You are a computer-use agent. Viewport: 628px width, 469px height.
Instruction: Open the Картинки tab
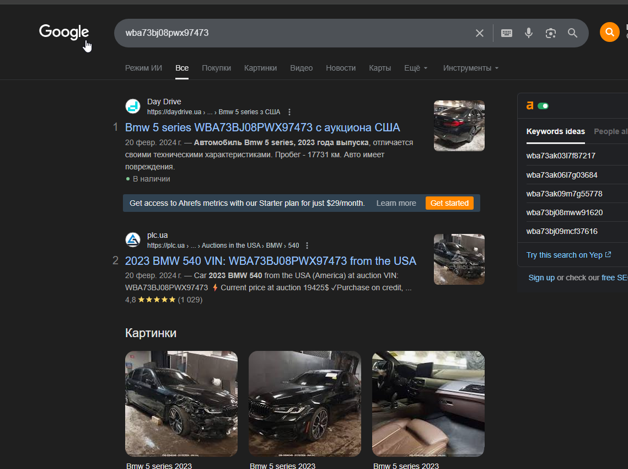click(x=260, y=68)
